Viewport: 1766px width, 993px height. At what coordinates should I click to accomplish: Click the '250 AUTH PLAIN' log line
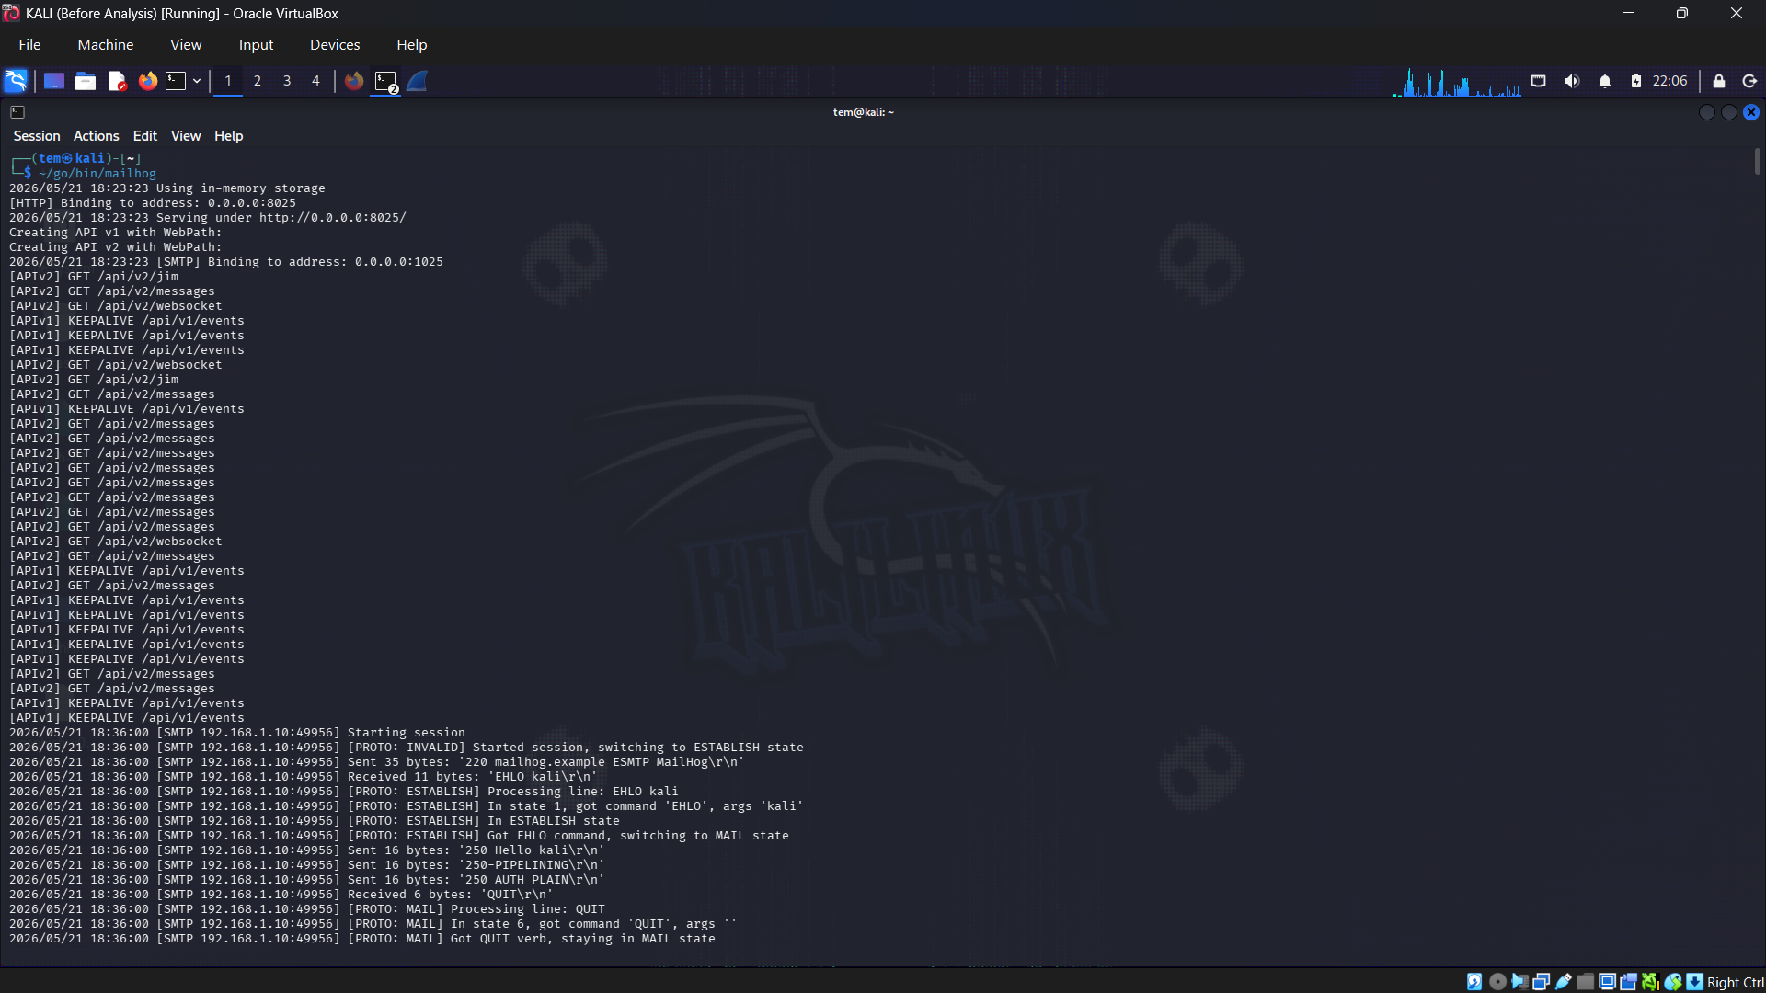[x=307, y=880]
